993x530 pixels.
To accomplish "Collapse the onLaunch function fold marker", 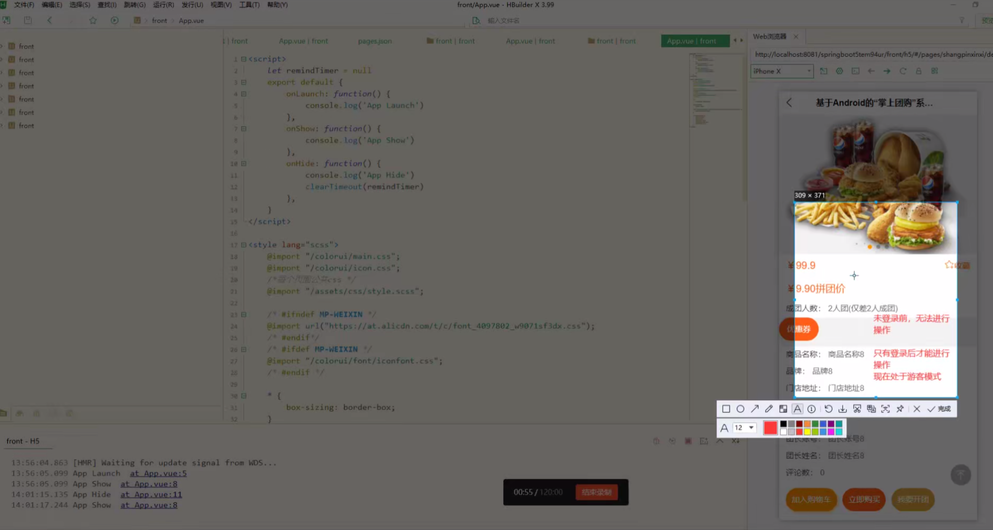I will [x=243, y=94].
